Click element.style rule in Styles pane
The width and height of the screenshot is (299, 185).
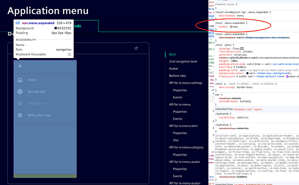226,4
